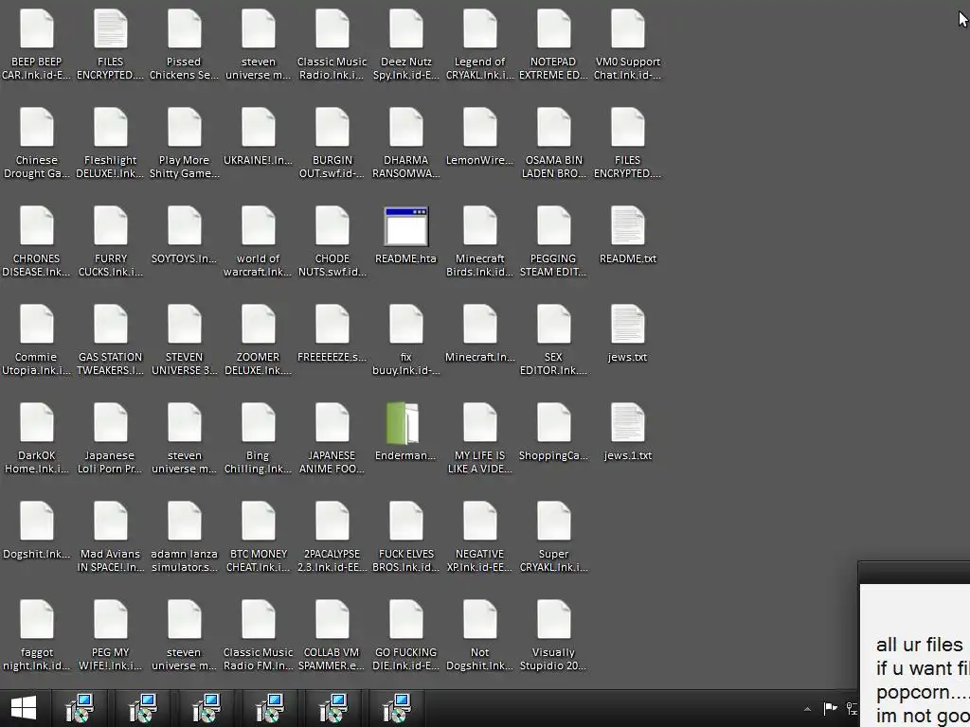Open the README.hta application icon
This screenshot has height=727, width=970.
pyautogui.click(x=405, y=226)
